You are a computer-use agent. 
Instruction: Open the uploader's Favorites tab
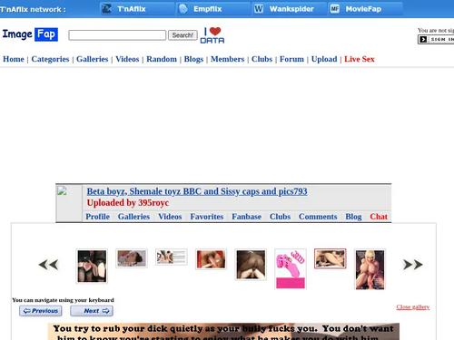click(207, 217)
